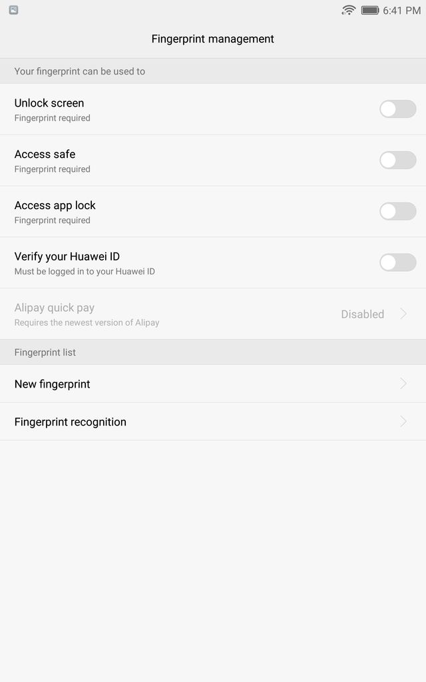
Task: Open Fingerprint recognition chevron arrow
Action: pyautogui.click(x=403, y=422)
